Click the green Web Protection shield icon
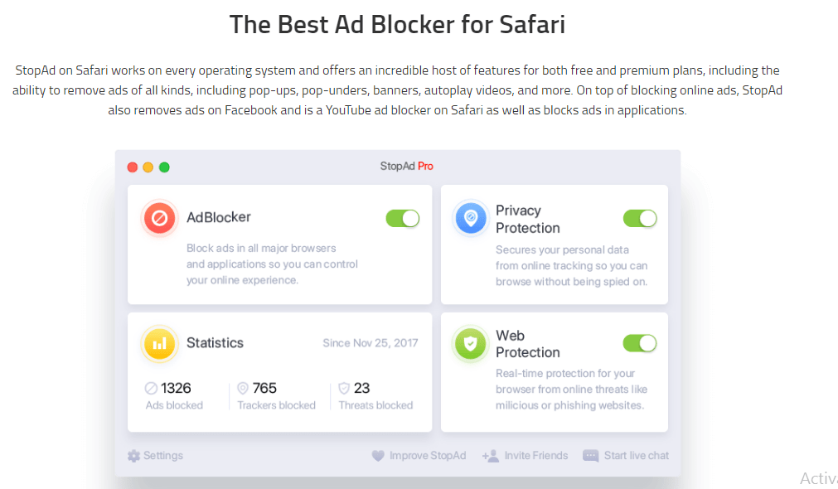Viewport: 838px width, 489px height. 470,343
